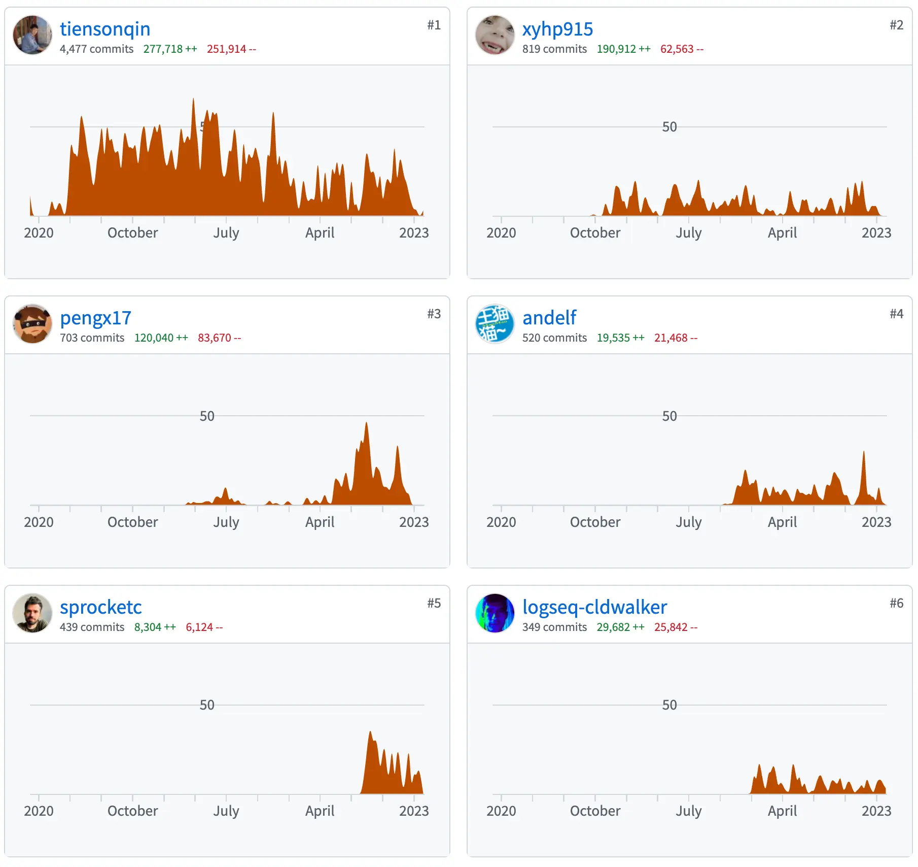918x867 pixels.
Task: Click andelf's blue avatar icon
Action: (495, 324)
